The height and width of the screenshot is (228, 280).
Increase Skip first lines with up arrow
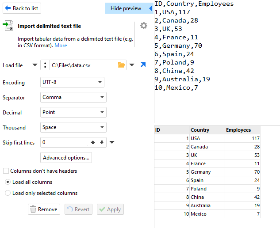(93, 142)
